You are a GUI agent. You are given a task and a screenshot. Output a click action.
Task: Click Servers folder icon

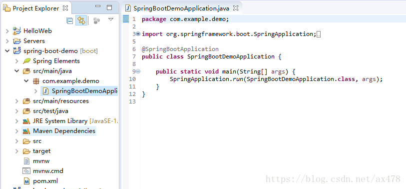click(x=17, y=41)
